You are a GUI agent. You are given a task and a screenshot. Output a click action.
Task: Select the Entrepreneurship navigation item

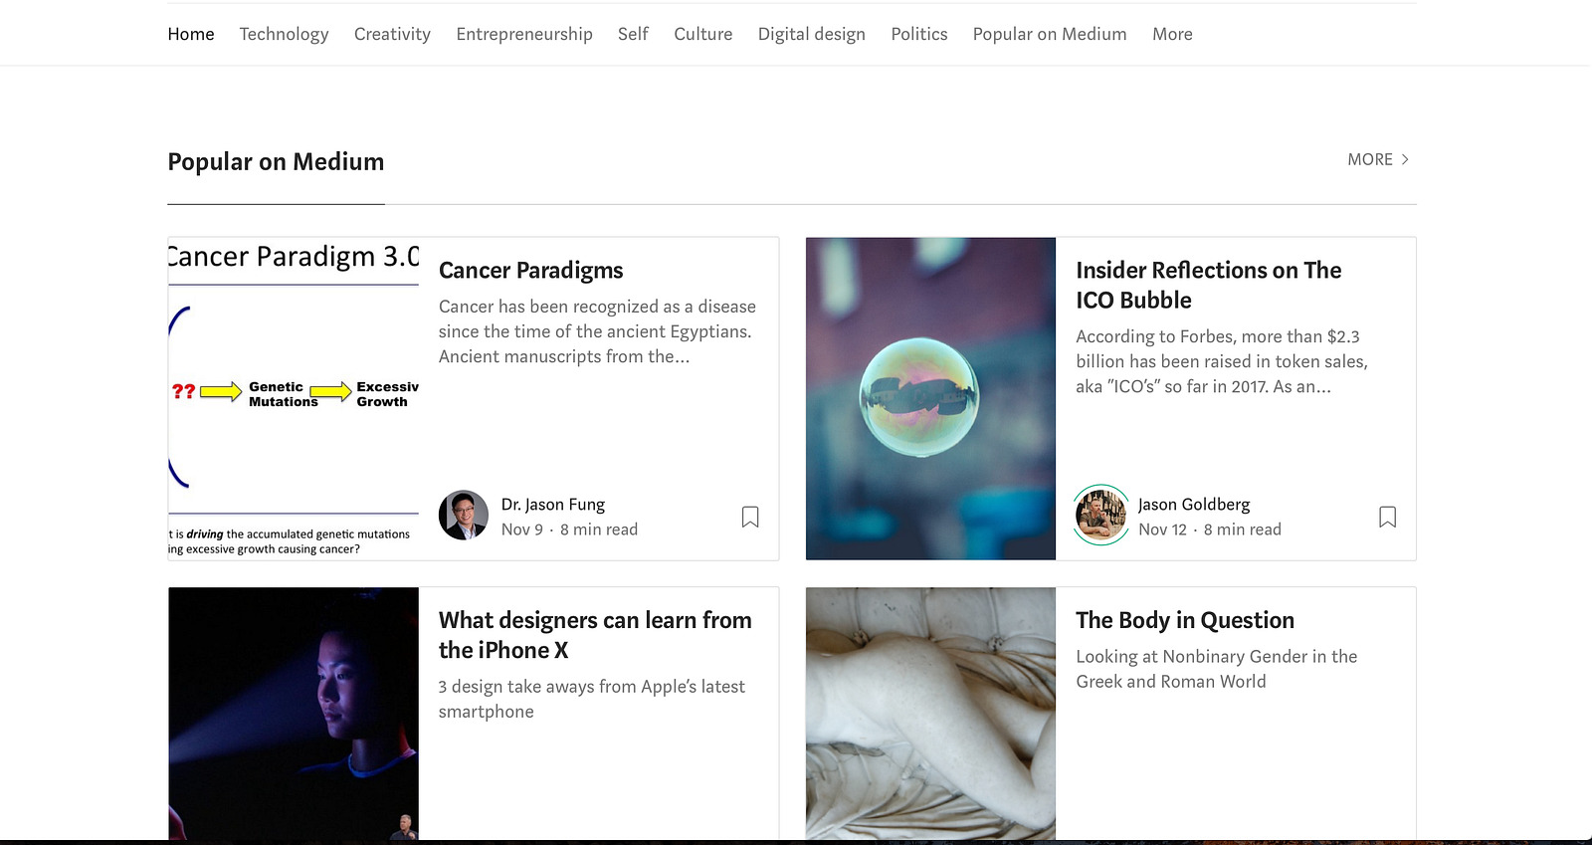tap(524, 34)
